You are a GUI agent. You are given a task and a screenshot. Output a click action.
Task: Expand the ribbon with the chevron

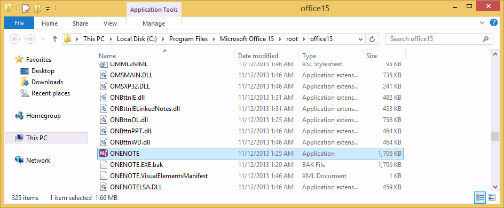482,23
